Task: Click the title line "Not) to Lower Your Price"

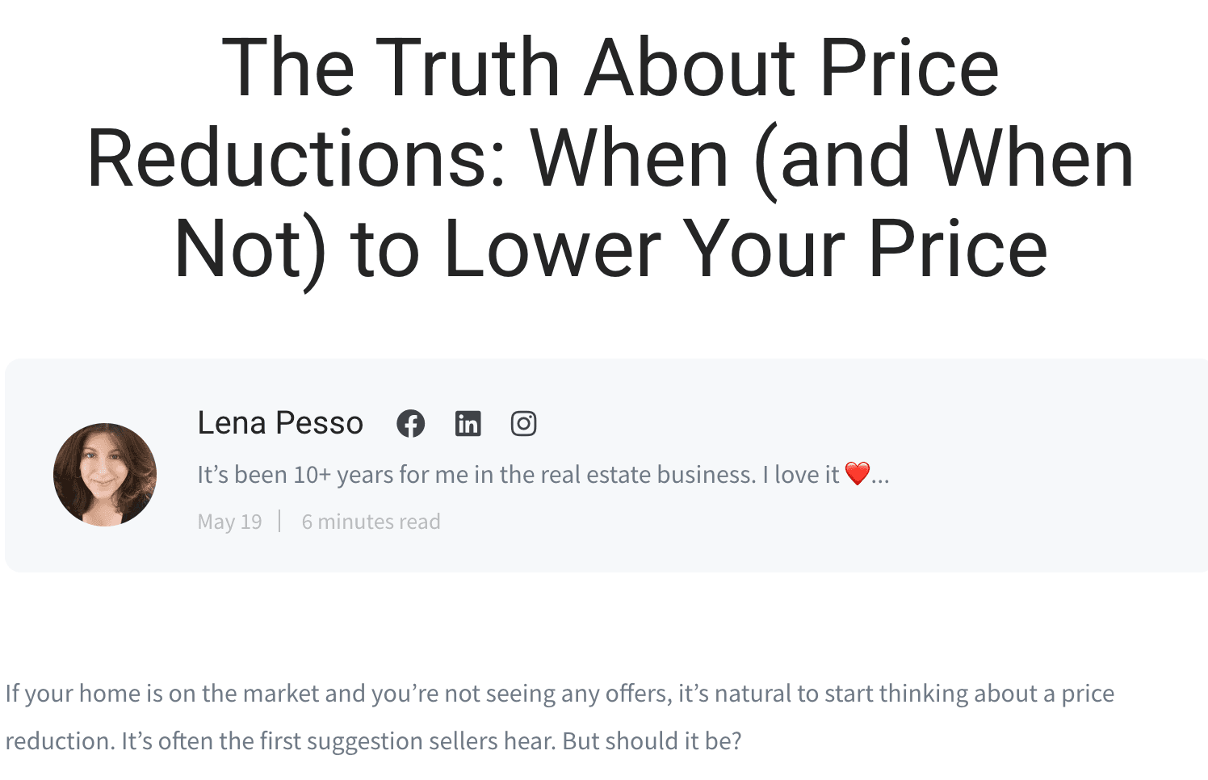Action: click(x=610, y=249)
